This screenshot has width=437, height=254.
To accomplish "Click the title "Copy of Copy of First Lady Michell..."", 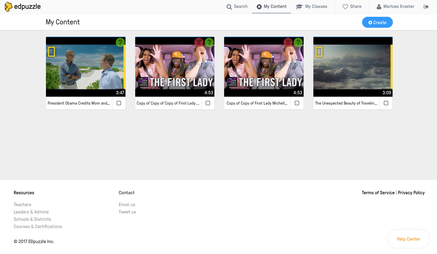I will [x=257, y=103].
